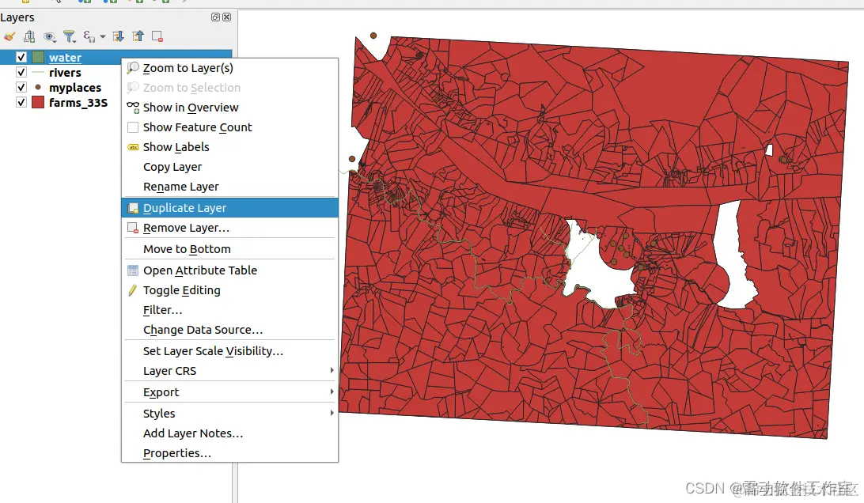
Task: Click the Collapse All layers icon
Action: tap(138, 37)
